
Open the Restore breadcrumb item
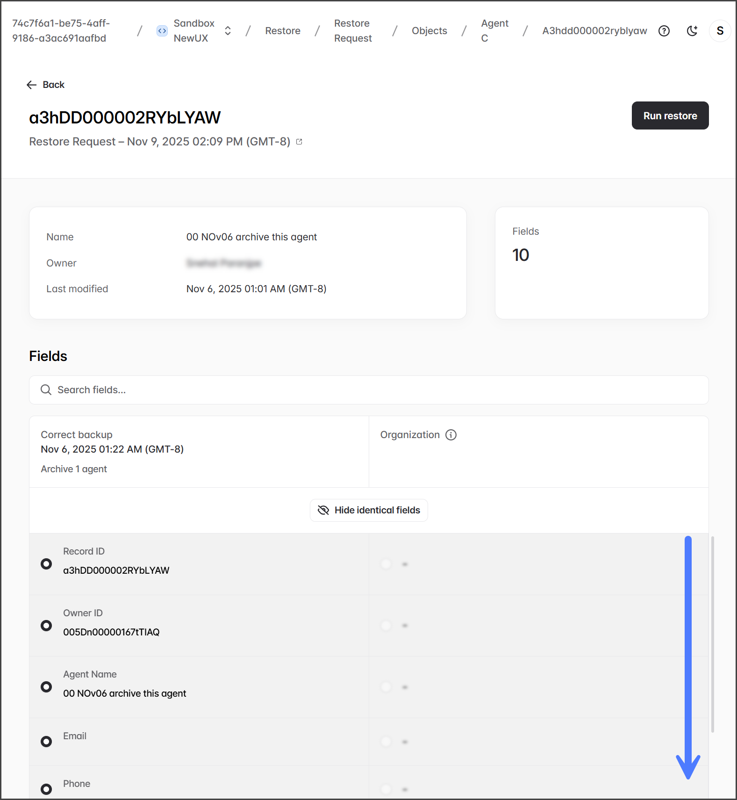point(282,31)
